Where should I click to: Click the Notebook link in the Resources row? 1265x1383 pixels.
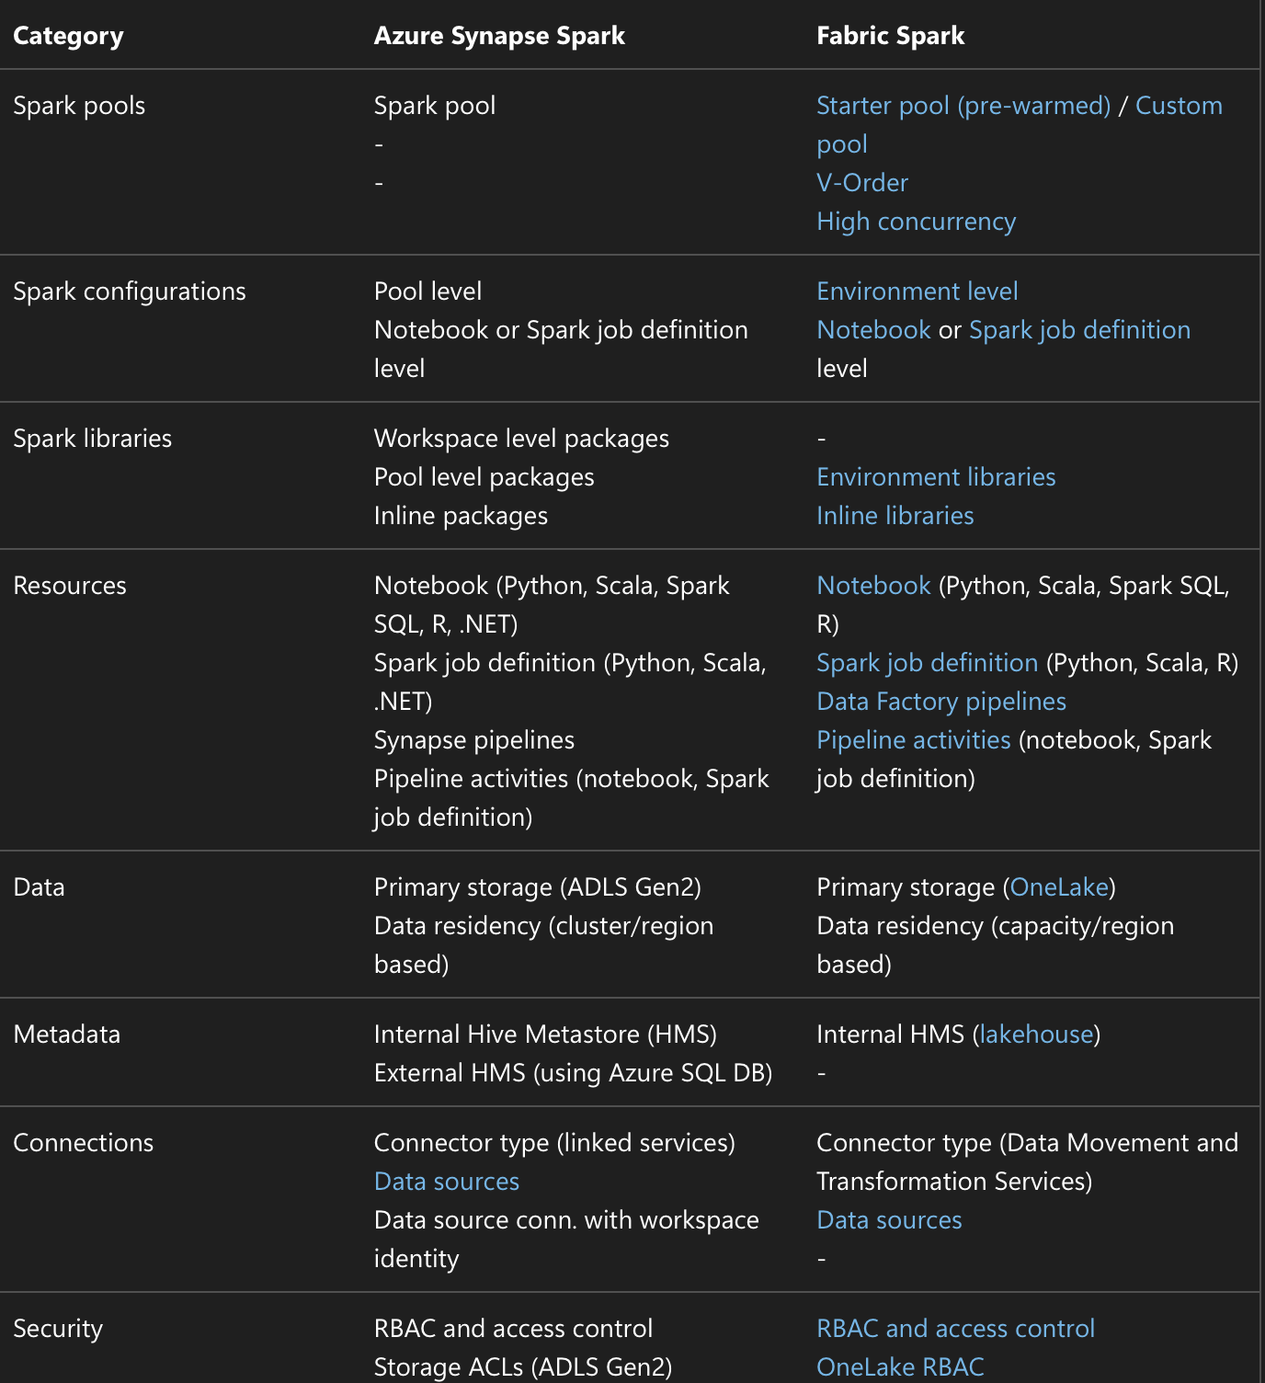(x=872, y=585)
